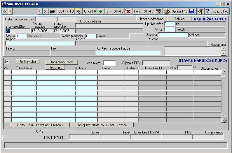Click the Poništi SH+F7 button
This screenshot has height=153, width=232.
pos(144,11)
